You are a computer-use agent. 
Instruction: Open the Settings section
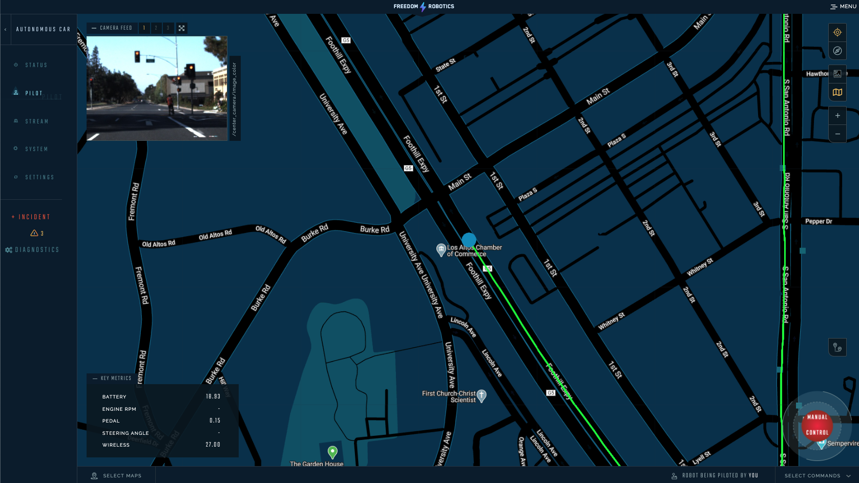tap(39, 177)
